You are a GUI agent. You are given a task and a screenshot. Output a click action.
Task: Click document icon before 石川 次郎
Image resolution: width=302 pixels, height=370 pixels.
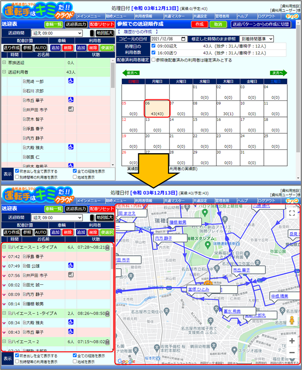point(24,91)
